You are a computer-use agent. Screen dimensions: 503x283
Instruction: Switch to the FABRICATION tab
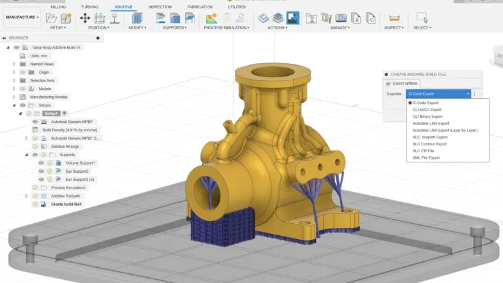pyautogui.click(x=200, y=7)
